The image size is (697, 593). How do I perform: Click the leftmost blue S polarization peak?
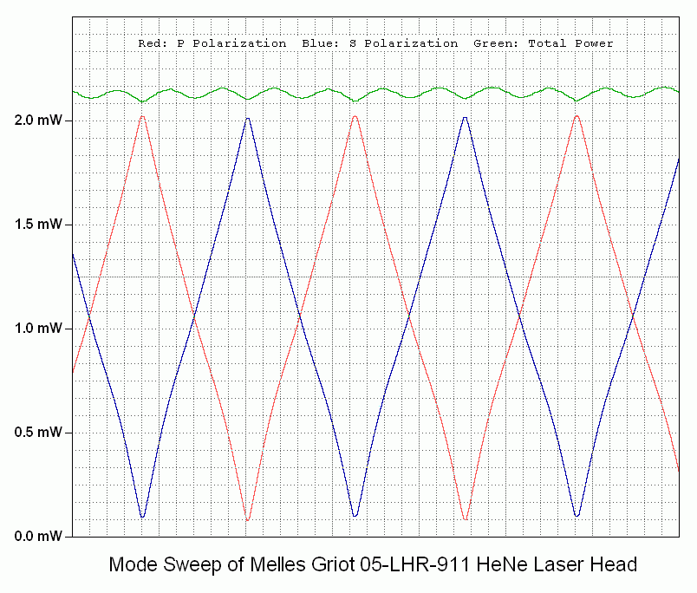tap(248, 118)
